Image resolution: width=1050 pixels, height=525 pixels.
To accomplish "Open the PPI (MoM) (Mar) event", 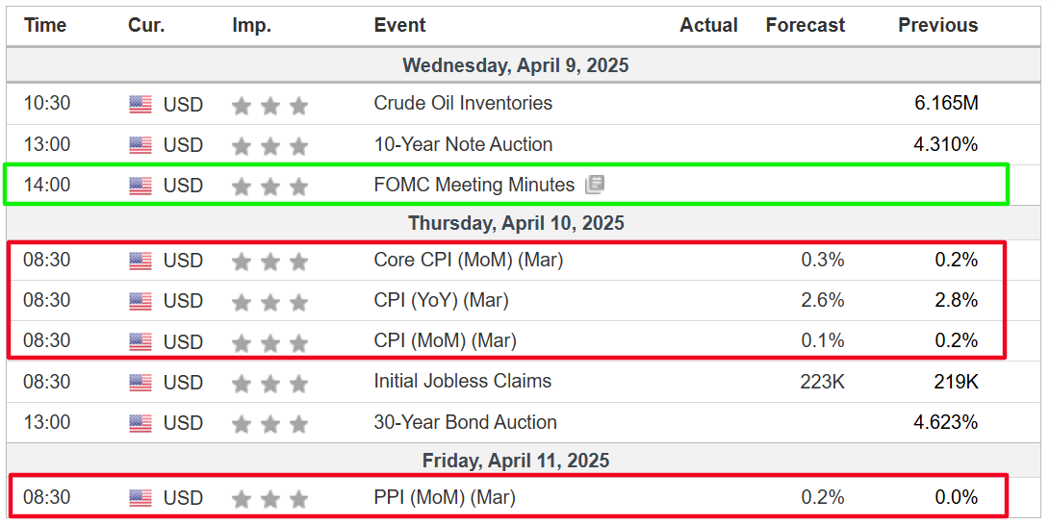I will point(445,497).
